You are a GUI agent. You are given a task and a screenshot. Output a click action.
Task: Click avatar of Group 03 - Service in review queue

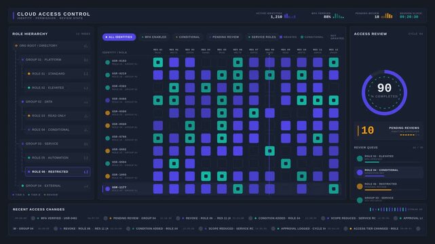(360, 200)
